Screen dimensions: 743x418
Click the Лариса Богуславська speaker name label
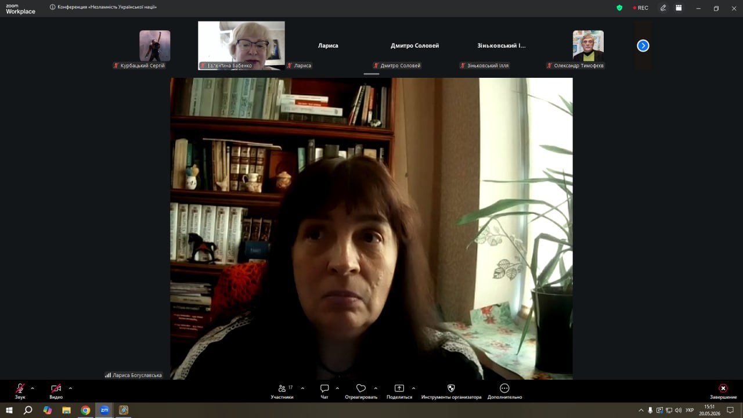click(134, 375)
